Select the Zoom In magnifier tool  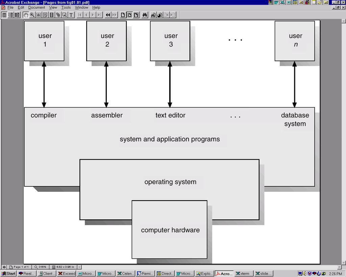click(32, 15)
